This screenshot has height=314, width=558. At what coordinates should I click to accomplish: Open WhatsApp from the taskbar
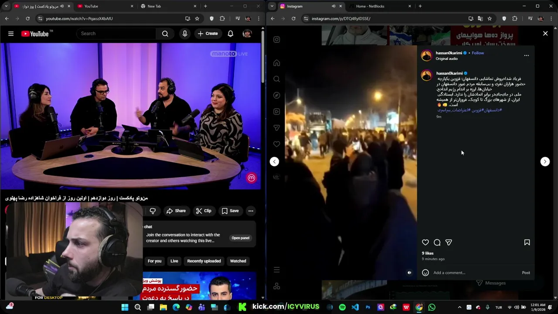click(432, 307)
